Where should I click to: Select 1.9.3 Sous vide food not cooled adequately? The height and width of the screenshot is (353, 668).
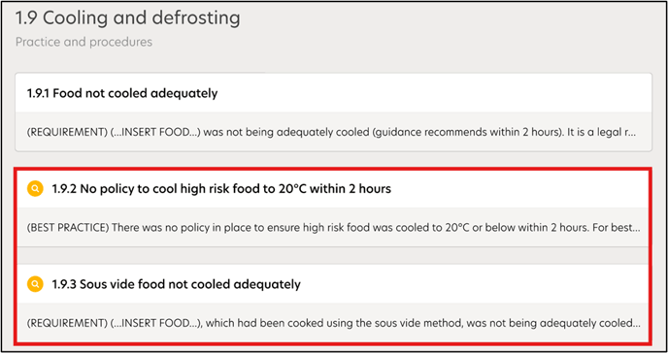pos(177,284)
